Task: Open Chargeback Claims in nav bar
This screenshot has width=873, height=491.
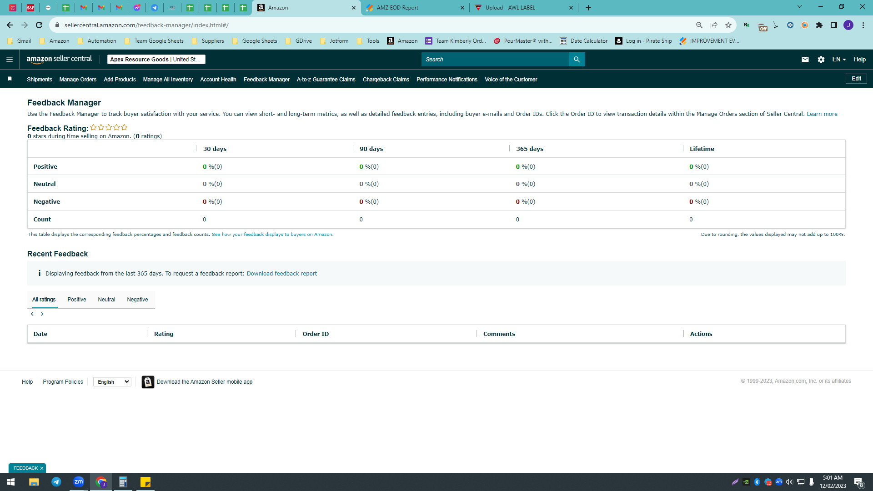Action: pyautogui.click(x=386, y=80)
